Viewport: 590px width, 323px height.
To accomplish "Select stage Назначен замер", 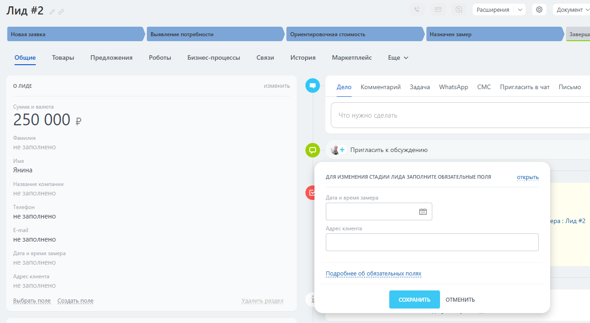I will point(495,34).
